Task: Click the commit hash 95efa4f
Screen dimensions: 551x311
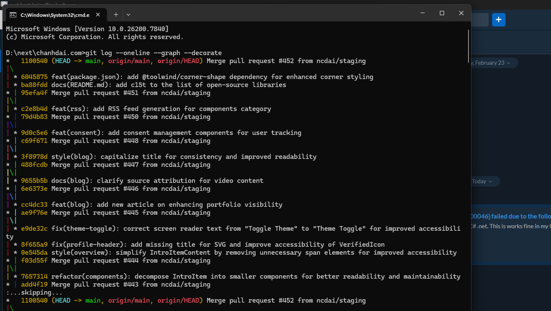Action: tap(34, 93)
